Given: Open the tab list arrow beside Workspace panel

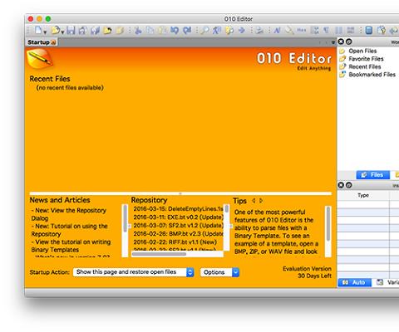Looking at the screenshot, I should [x=333, y=42].
